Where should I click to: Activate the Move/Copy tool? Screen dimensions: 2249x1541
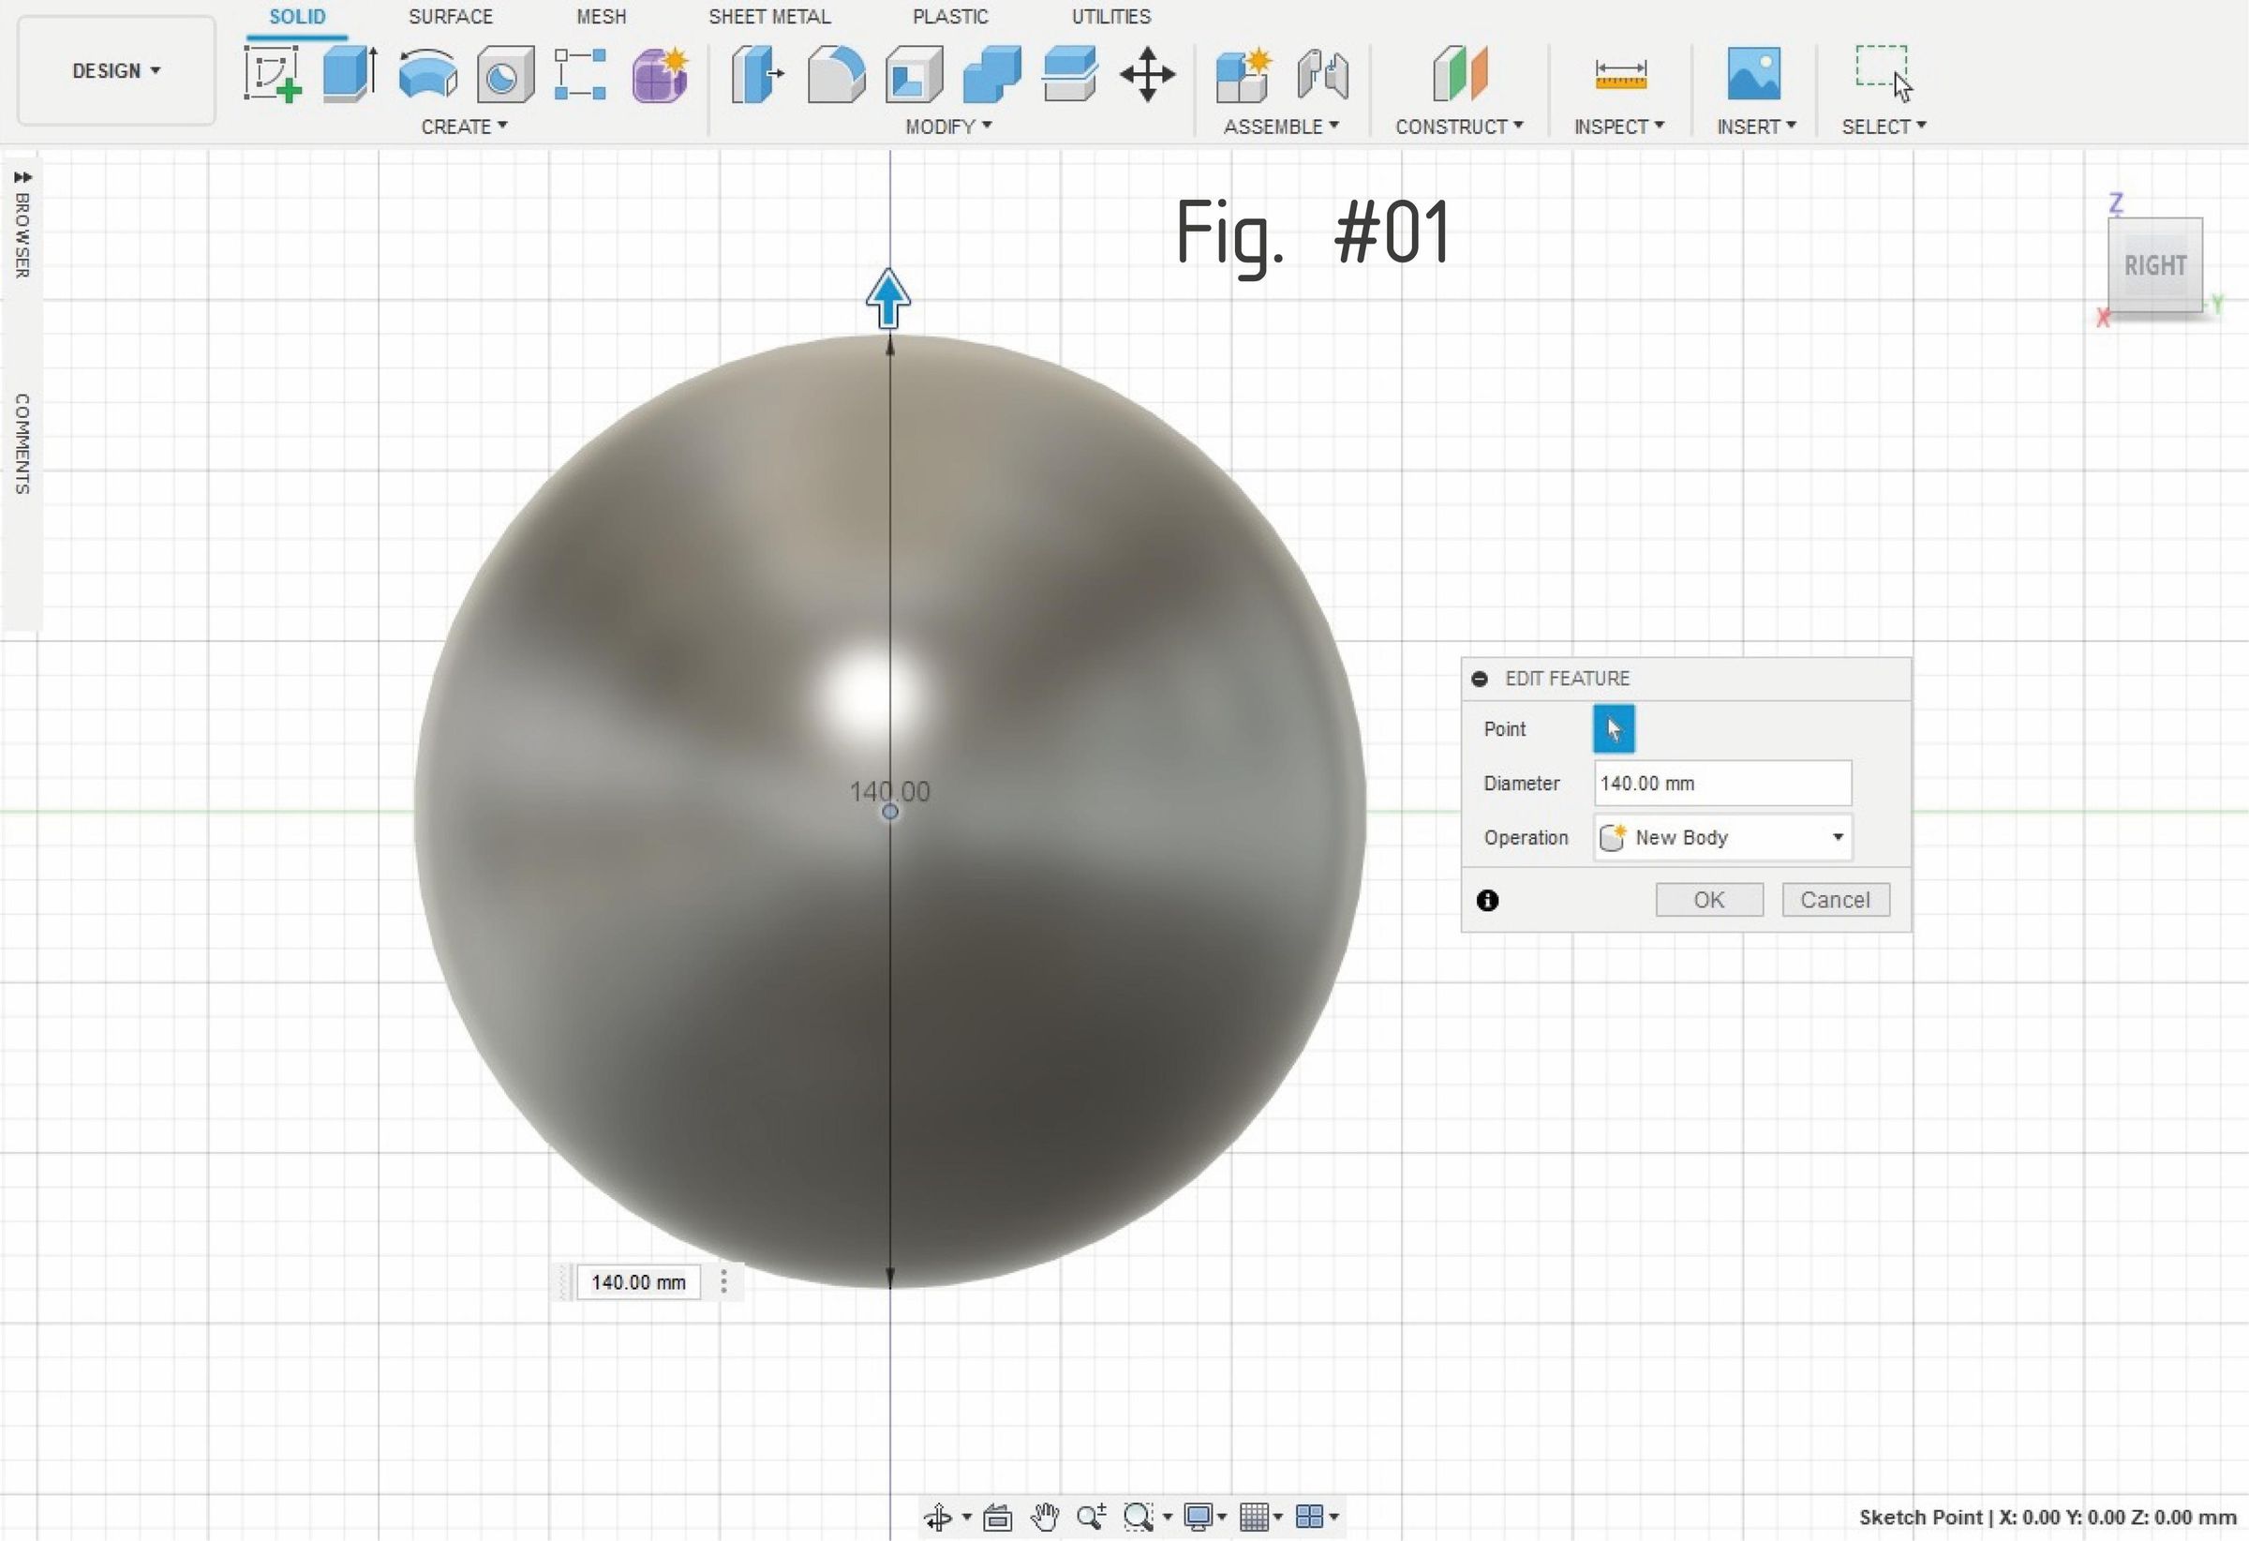pos(1148,76)
